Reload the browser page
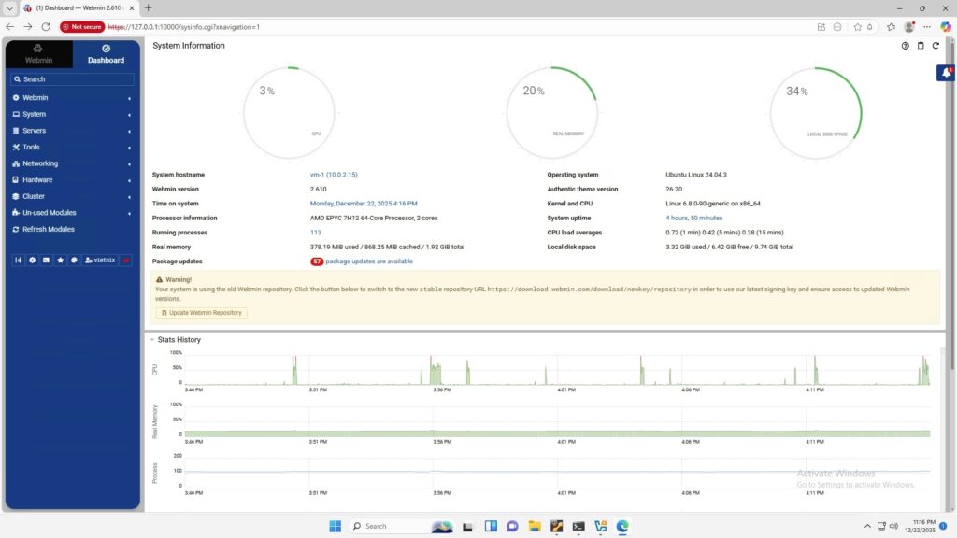 pos(46,27)
